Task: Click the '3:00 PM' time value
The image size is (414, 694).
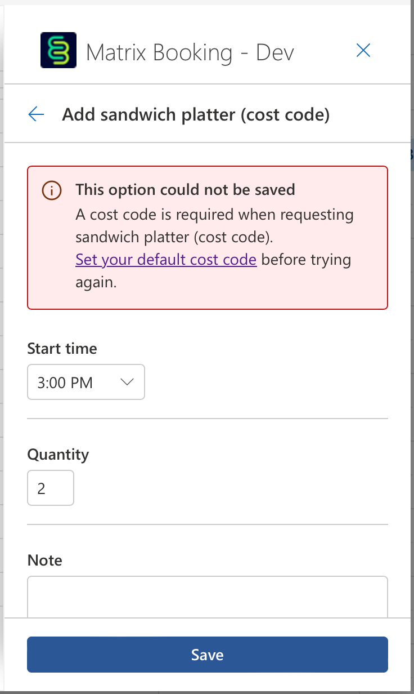Action: tap(65, 383)
